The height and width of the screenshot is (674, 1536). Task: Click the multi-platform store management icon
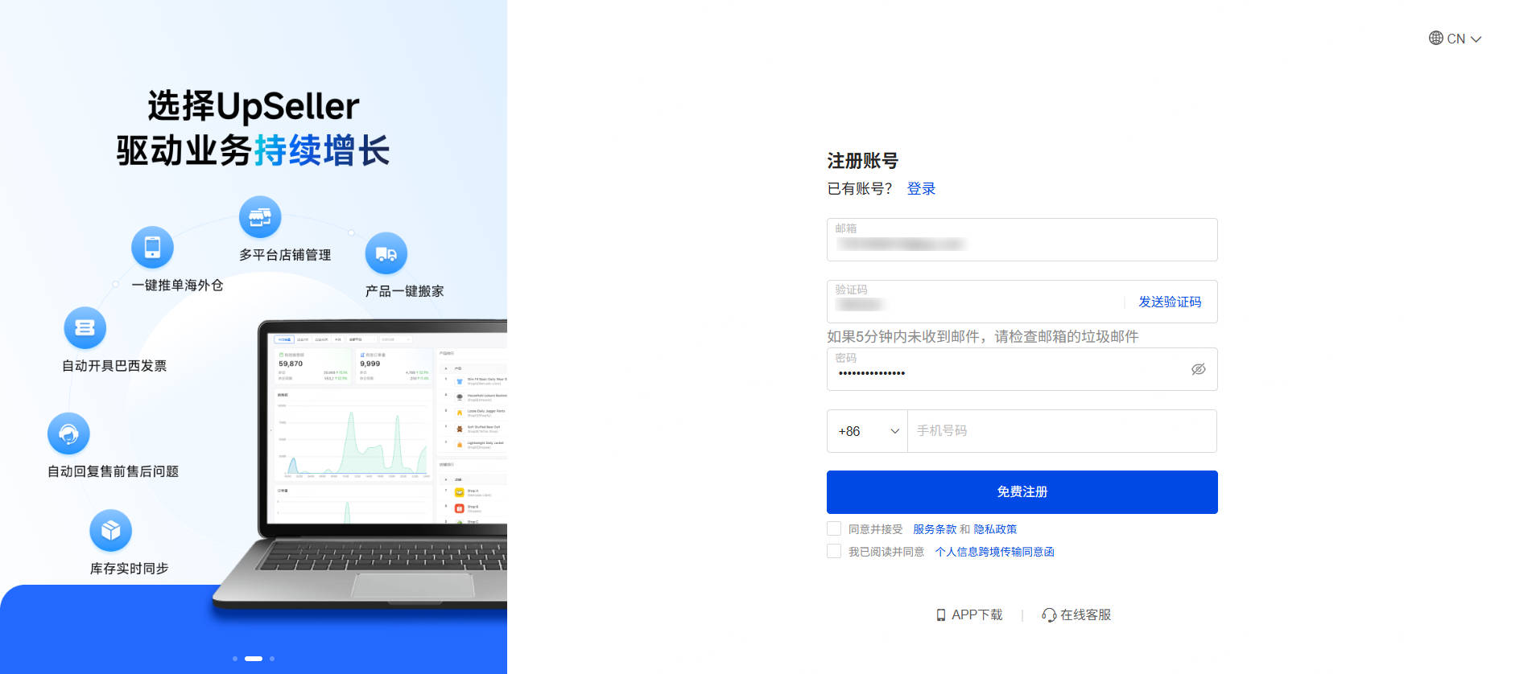pos(260,217)
